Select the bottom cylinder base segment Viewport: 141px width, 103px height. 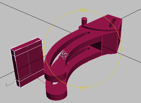(57, 95)
